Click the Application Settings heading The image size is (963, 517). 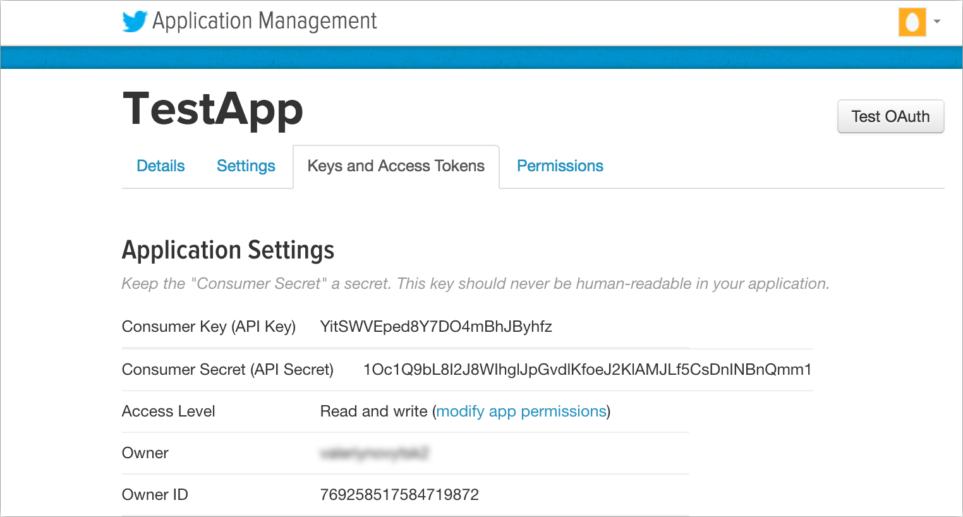click(228, 250)
